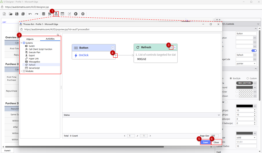This screenshot has height=153, width=262.
Task: Click the Close button in Process Bot
Action: pyautogui.click(x=216, y=142)
